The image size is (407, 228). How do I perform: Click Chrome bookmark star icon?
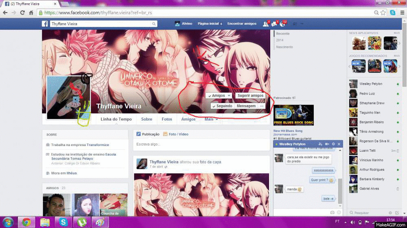tap(383, 13)
